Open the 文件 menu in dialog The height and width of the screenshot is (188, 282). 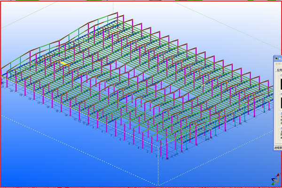278,63
